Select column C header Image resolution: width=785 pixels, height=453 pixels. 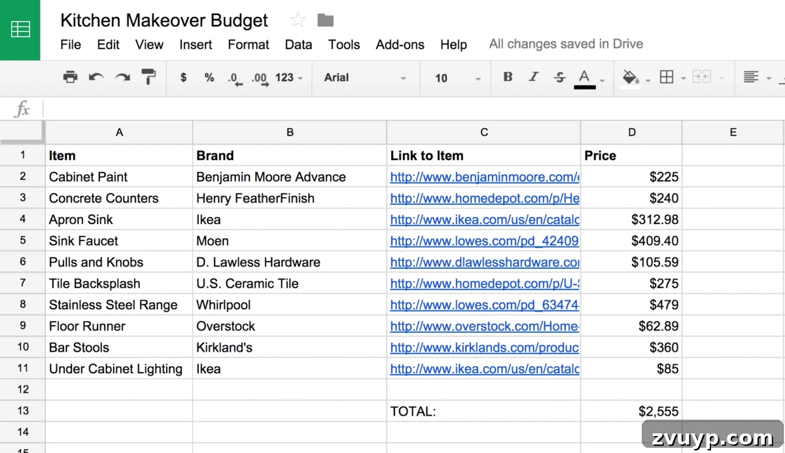pyautogui.click(x=484, y=132)
